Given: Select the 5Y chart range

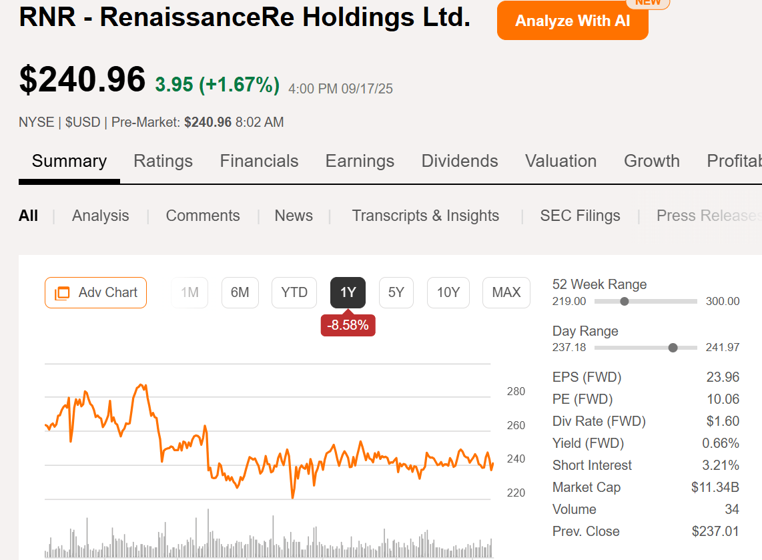Looking at the screenshot, I should 396,292.
